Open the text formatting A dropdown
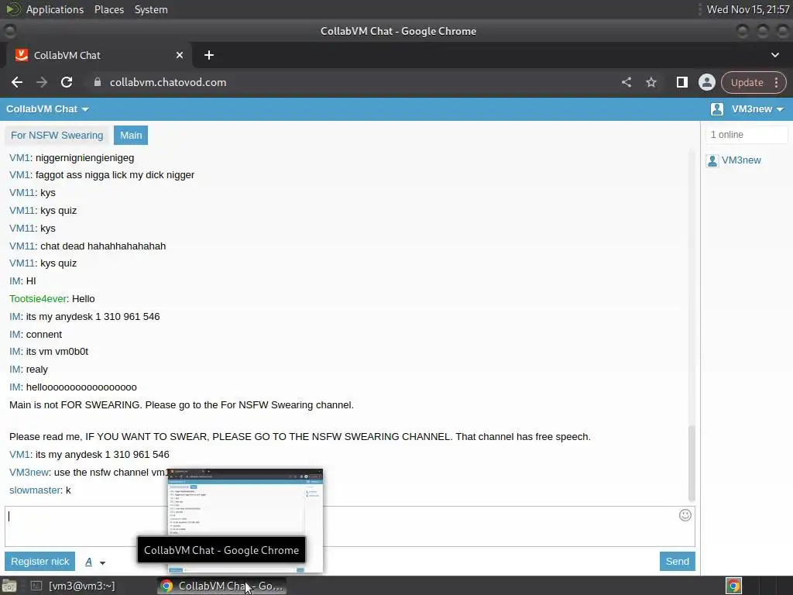Screen dimensions: 793x595 [95, 562]
